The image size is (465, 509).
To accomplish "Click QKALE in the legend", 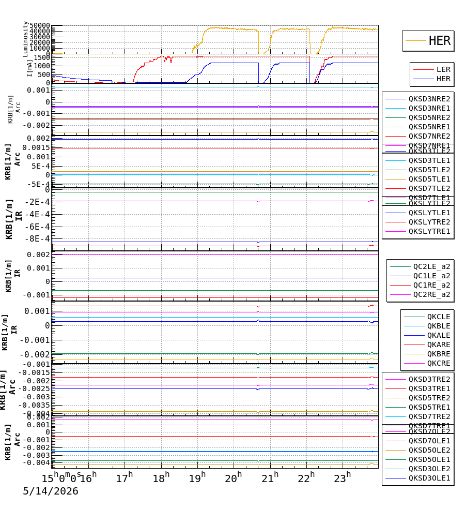I will click(x=439, y=335).
